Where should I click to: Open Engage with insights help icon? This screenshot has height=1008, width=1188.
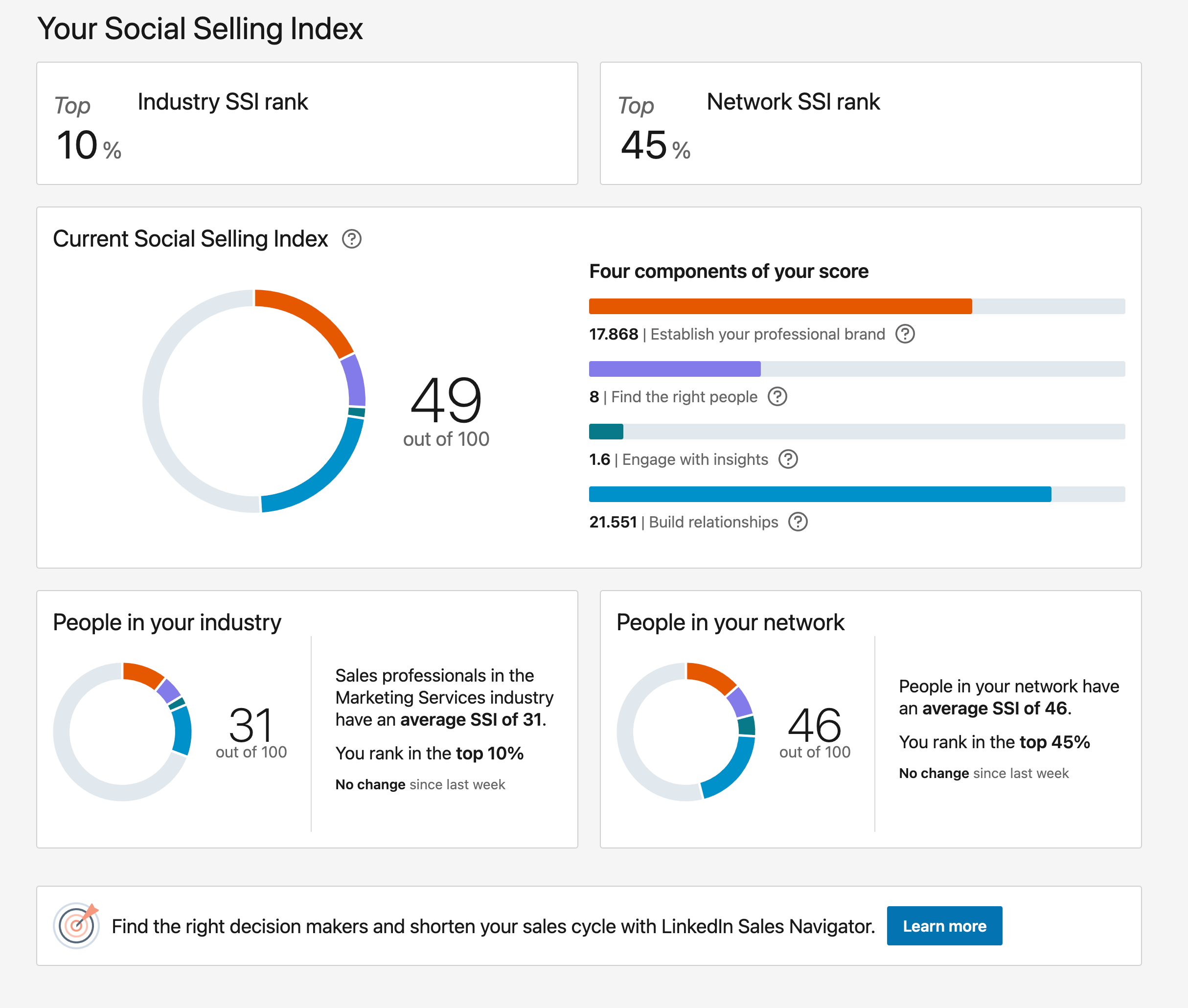coord(787,459)
